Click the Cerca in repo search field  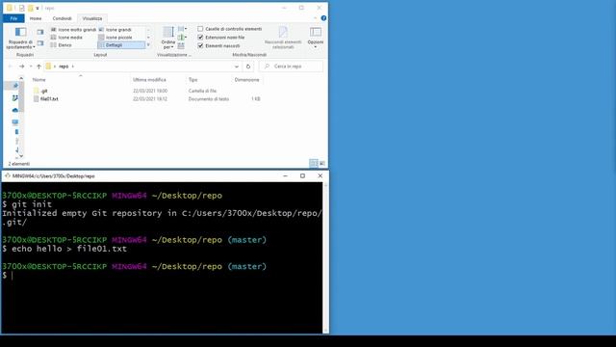pyautogui.click(x=291, y=67)
